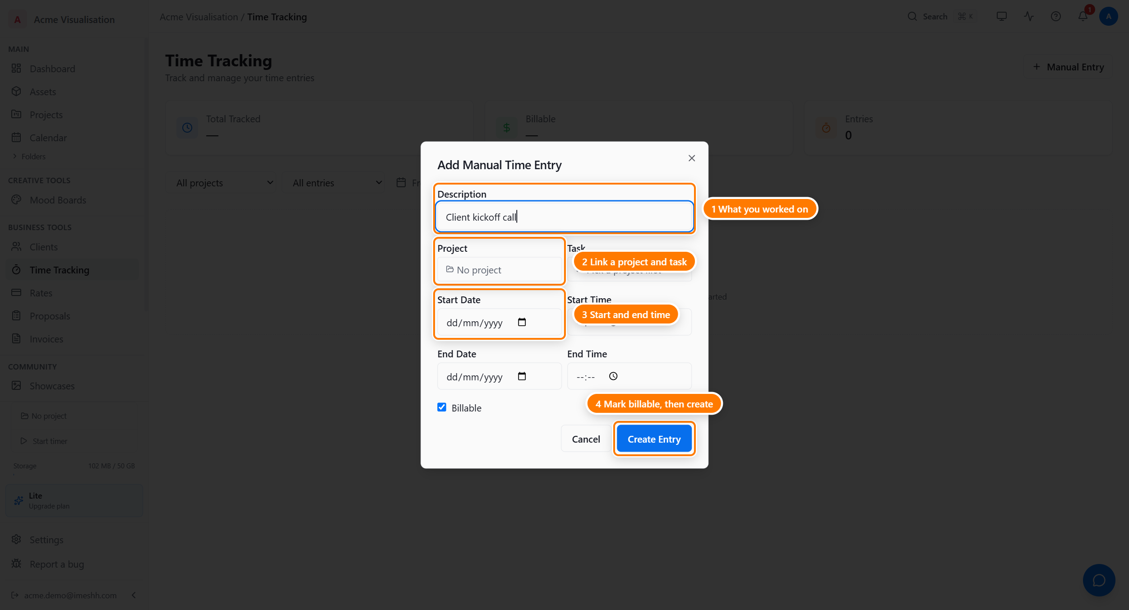1129x610 pixels.
Task: Toggle the Billable checkbox
Action: [442, 407]
